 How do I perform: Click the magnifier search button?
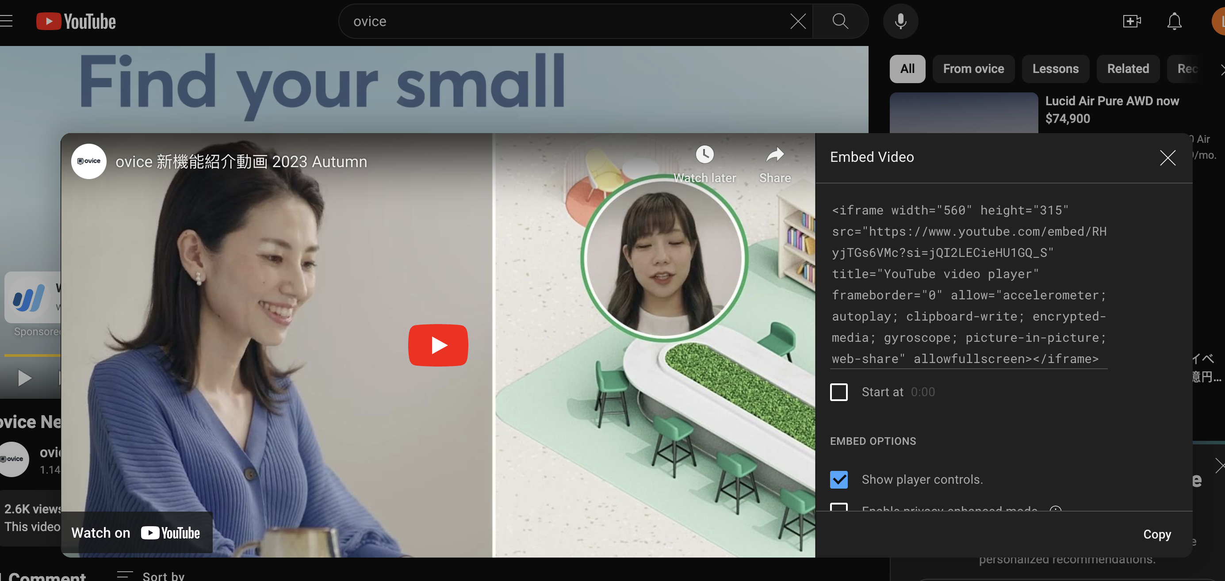tap(840, 21)
